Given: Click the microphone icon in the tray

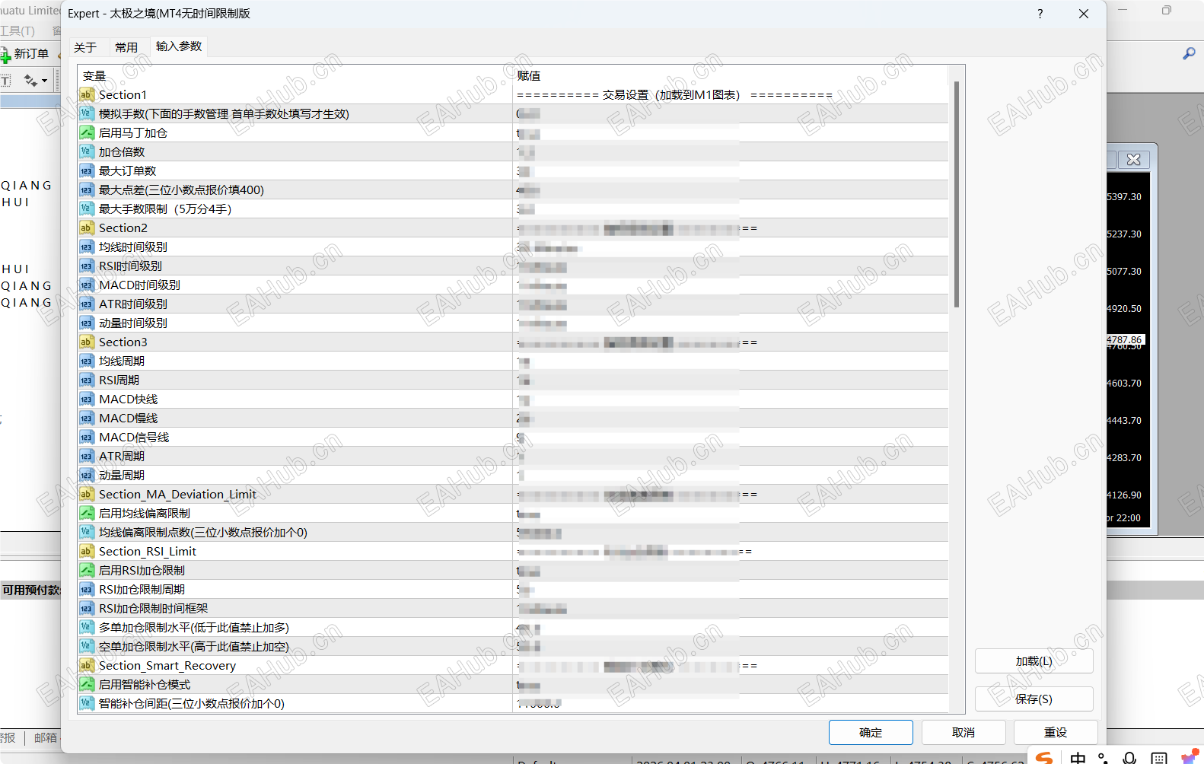Looking at the screenshot, I should 1130,758.
